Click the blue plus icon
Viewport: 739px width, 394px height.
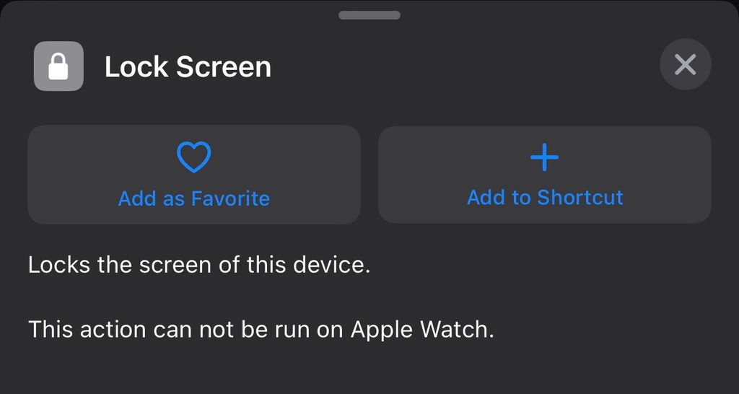pos(544,157)
